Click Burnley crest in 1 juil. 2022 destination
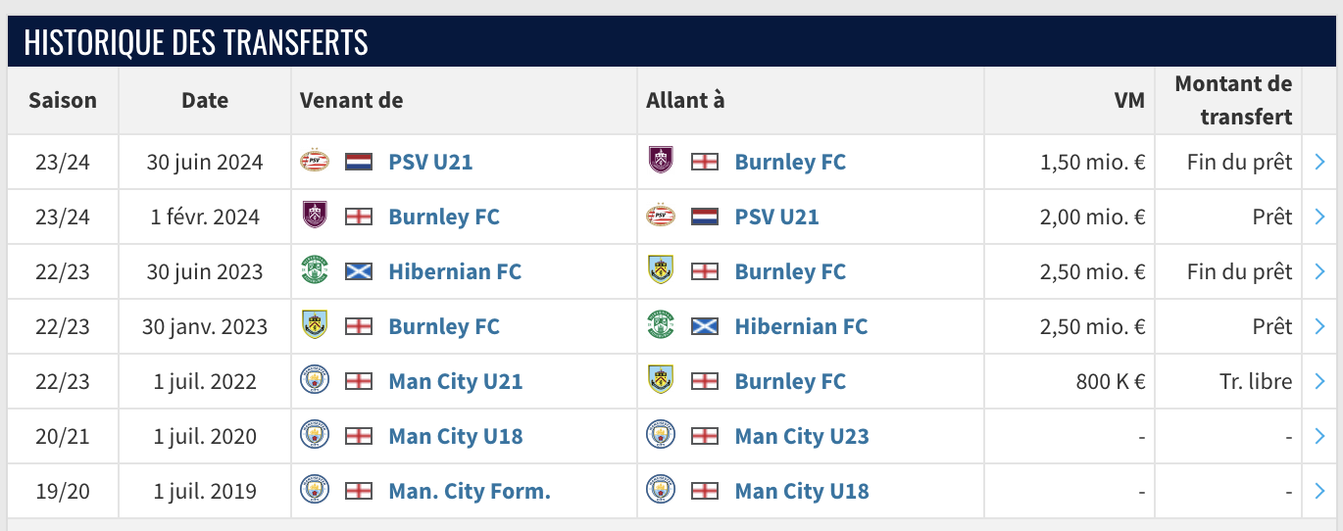The width and height of the screenshot is (1343, 531). 661,380
